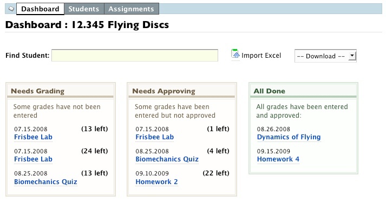
Task: Focus the Find Student search field
Action: pos(135,55)
